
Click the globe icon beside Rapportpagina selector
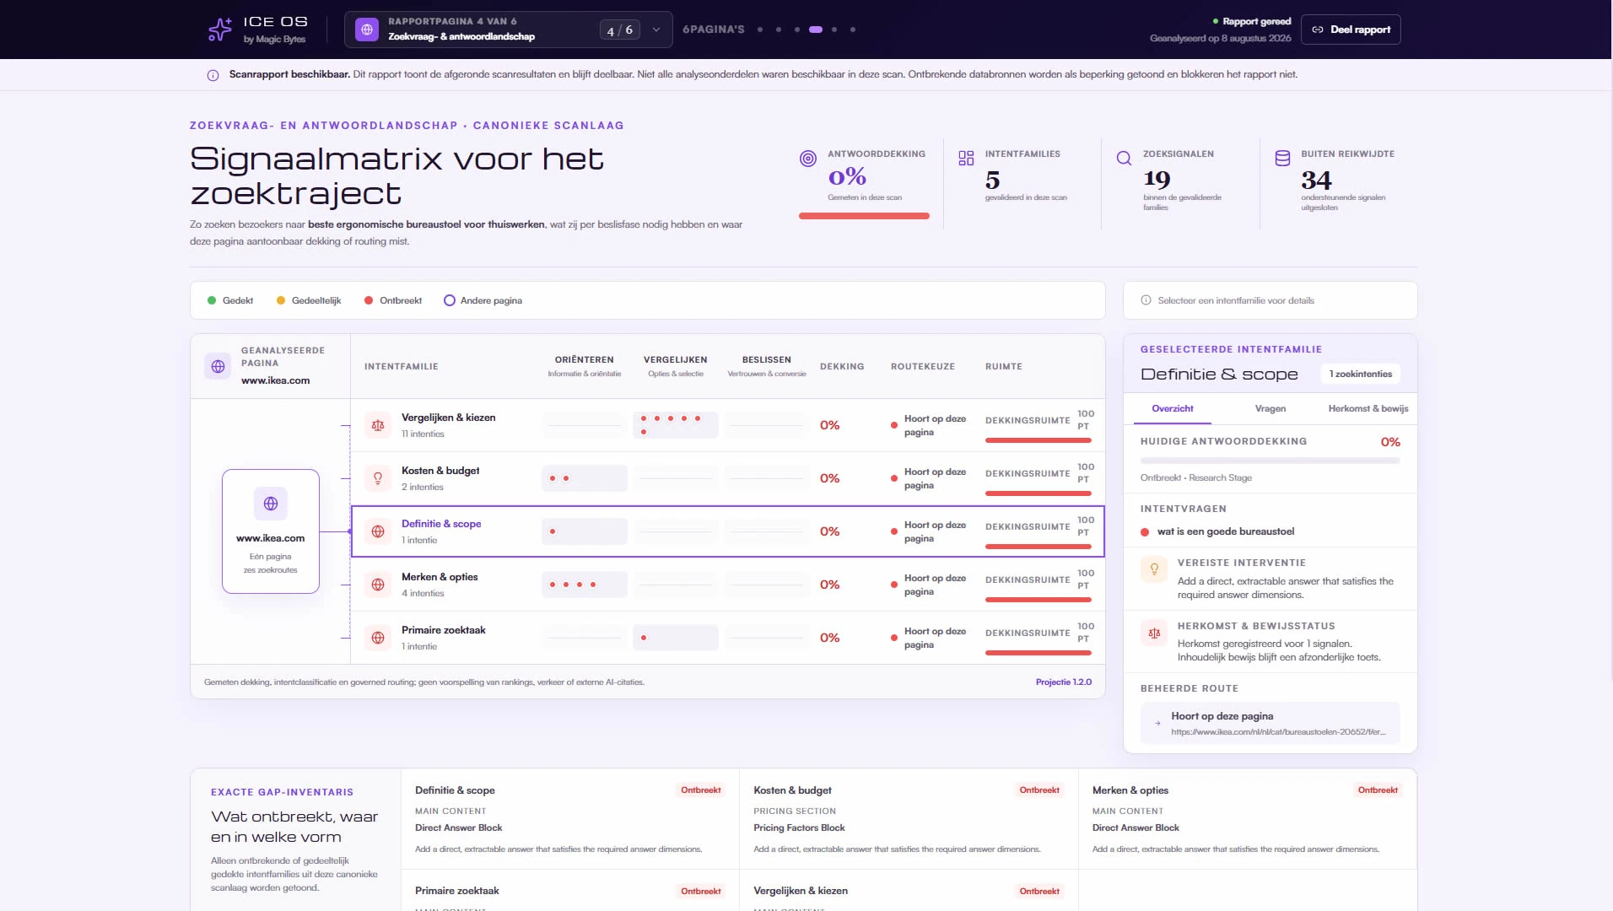click(x=367, y=30)
